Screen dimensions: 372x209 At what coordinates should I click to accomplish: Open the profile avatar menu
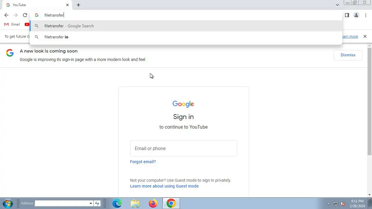356,15
